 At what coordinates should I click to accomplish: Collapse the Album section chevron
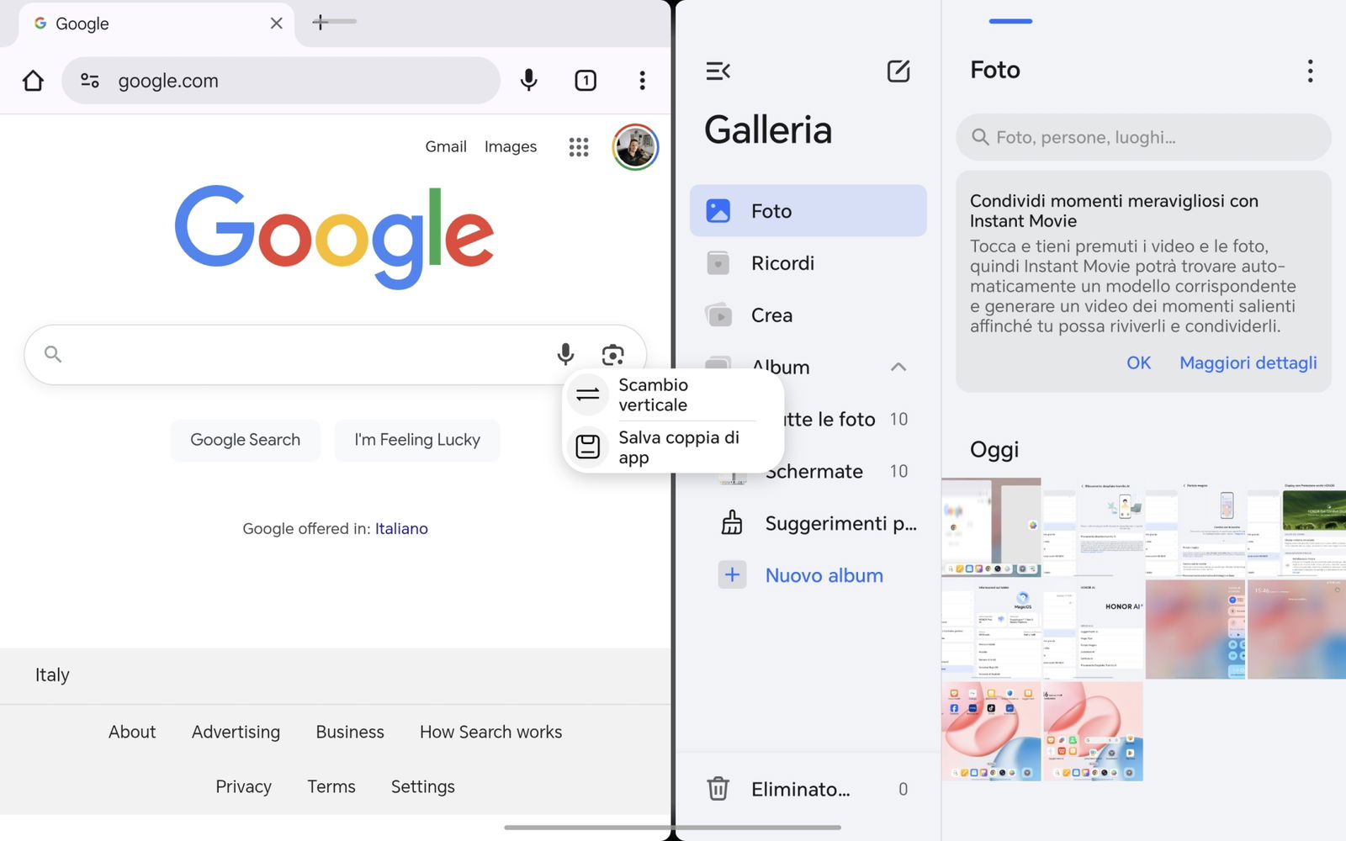[898, 367]
